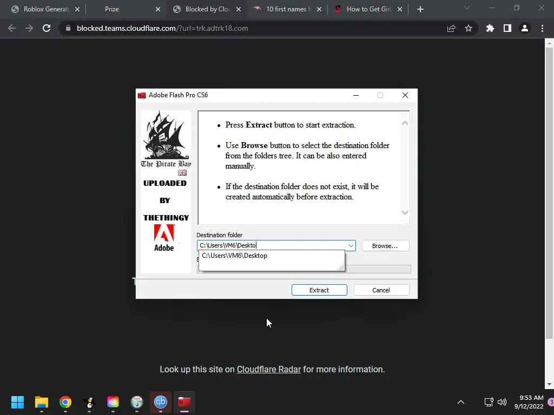The height and width of the screenshot is (415, 554).
Task: Click the instructions scroll down arrow
Action: click(405, 212)
